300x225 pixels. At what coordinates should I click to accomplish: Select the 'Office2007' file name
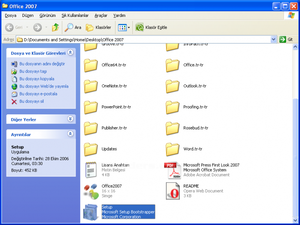[111, 186]
